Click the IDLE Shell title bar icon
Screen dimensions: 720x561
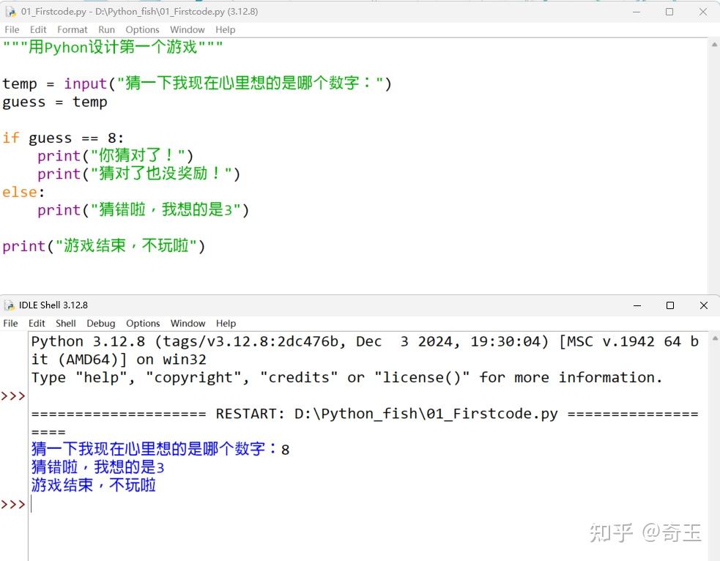(x=10, y=305)
